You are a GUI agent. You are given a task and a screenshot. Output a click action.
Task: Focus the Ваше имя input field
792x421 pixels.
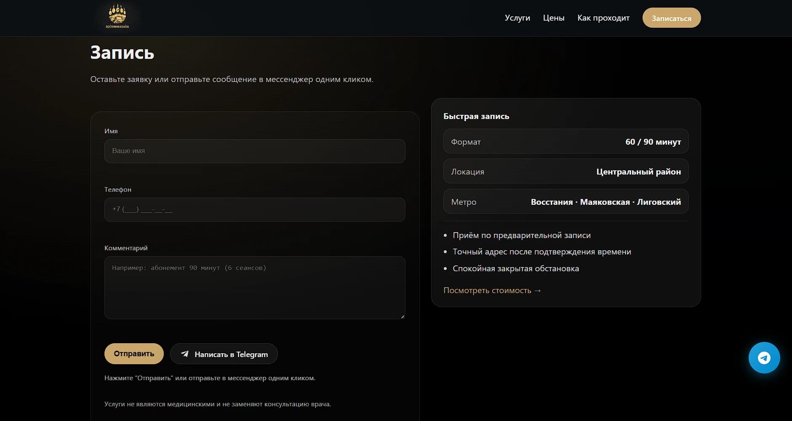click(254, 151)
